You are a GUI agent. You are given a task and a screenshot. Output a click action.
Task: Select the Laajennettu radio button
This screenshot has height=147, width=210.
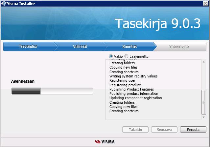point(126,56)
